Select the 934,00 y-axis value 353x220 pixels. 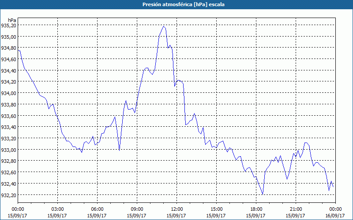[x=9, y=93]
